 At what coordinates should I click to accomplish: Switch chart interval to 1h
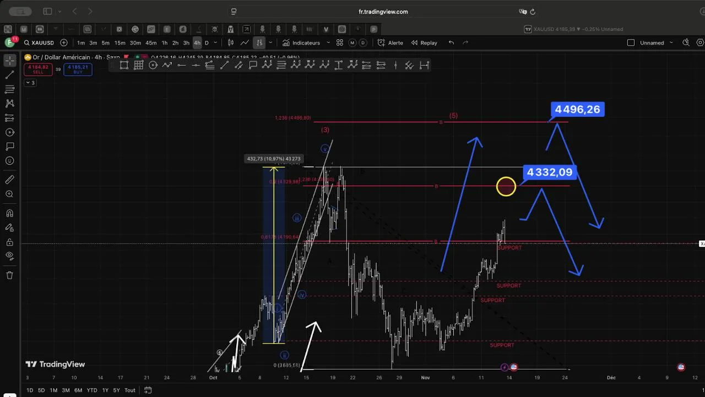(x=164, y=42)
